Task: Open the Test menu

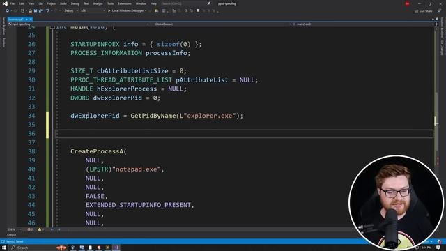Action: click(x=86, y=3)
